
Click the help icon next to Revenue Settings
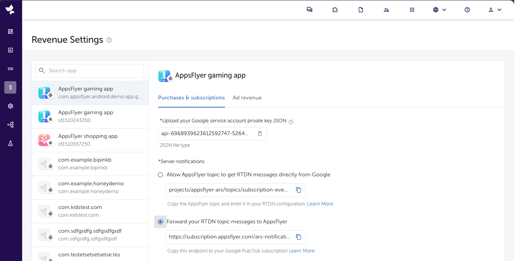(109, 40)
